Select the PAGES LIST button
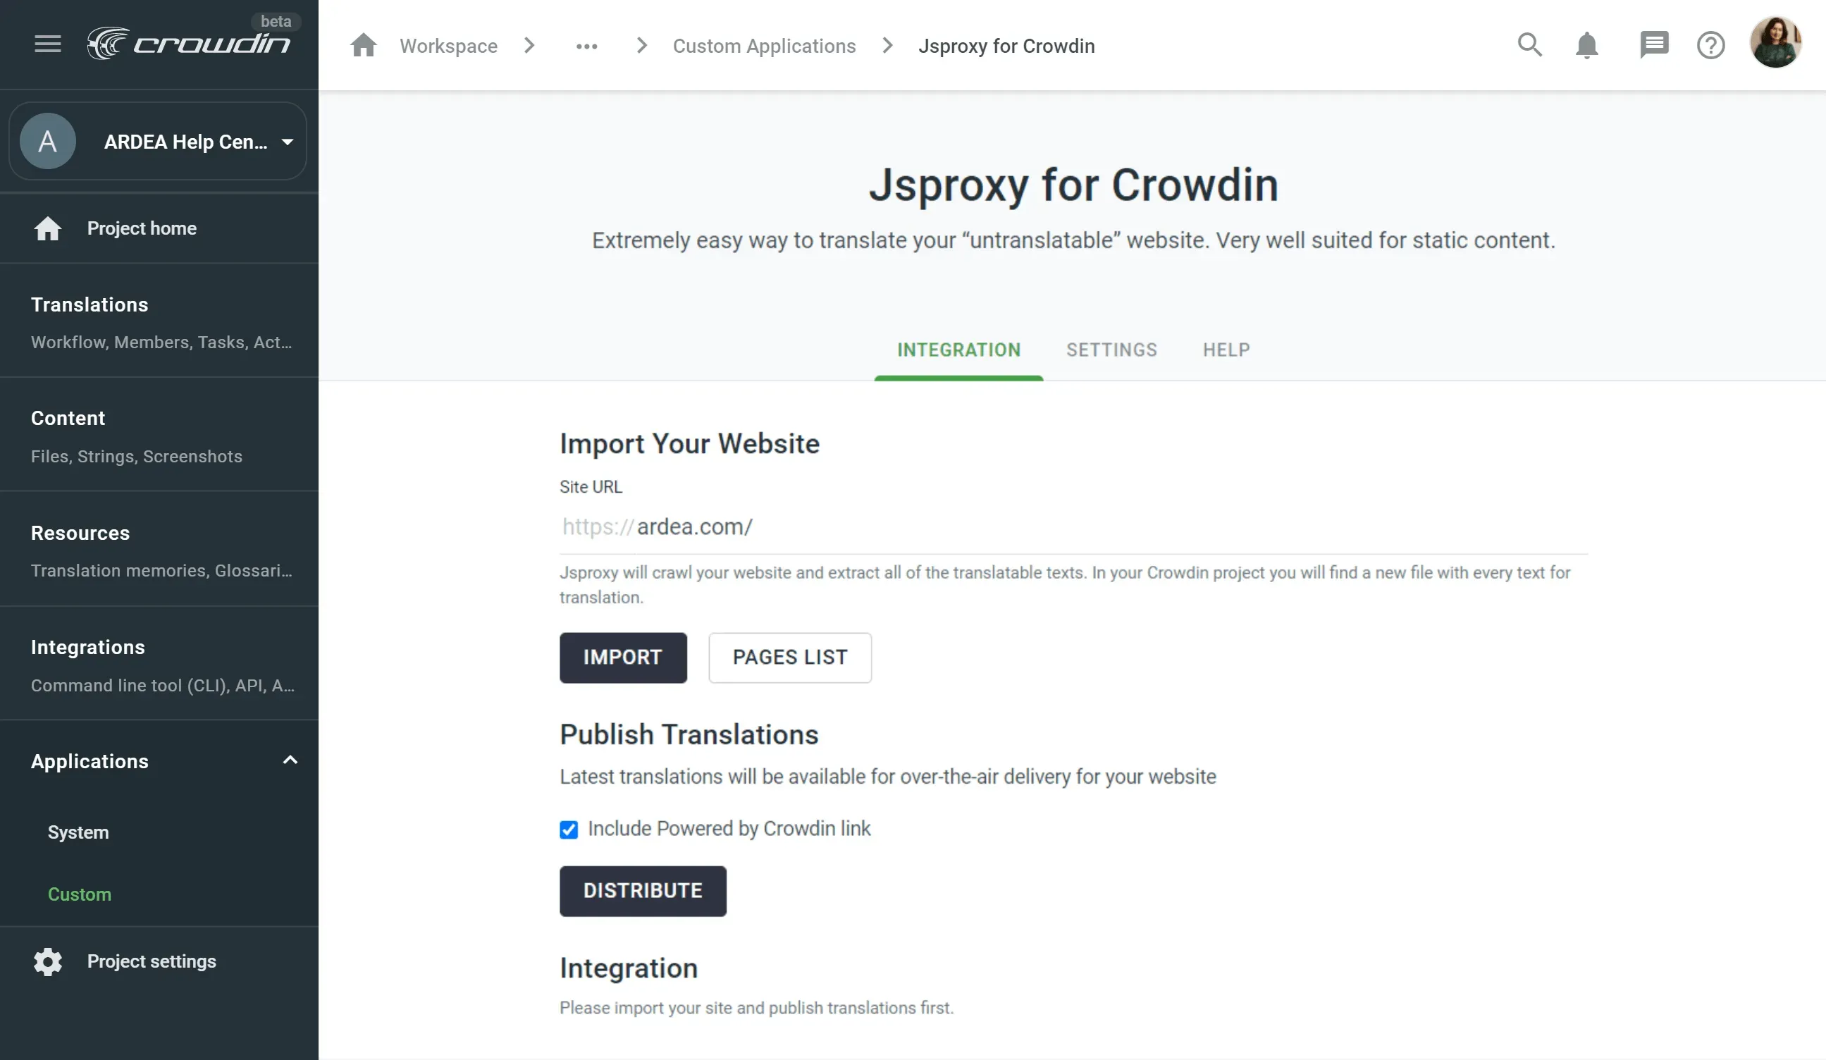 tap(789, 658)
